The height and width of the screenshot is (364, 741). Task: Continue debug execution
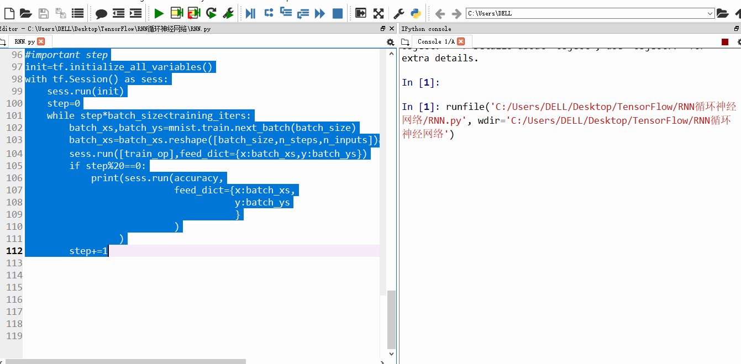320,13
